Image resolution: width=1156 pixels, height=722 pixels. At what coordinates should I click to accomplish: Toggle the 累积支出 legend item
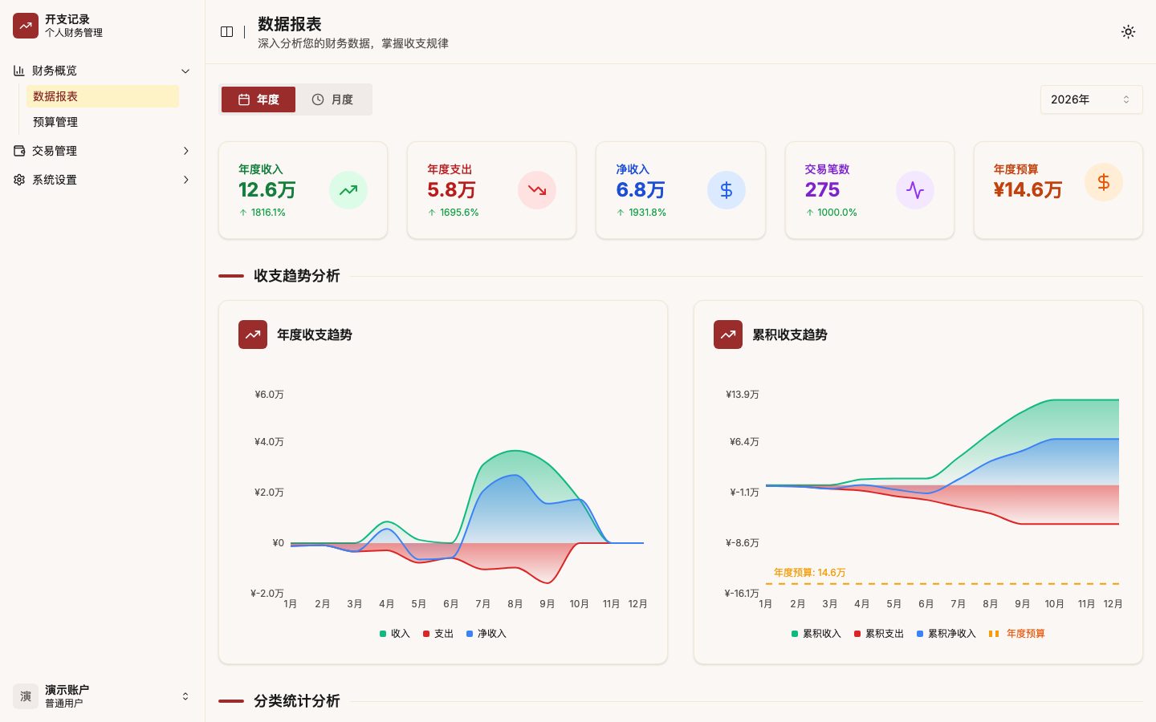(879, 634)
